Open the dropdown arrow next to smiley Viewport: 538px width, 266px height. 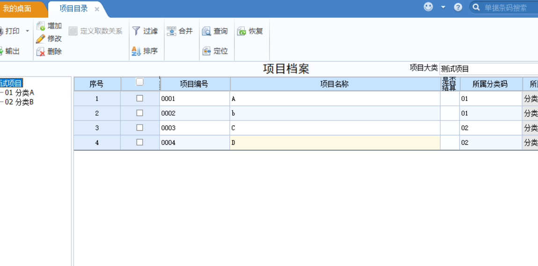tap(443, 7)
